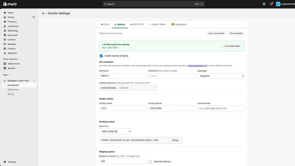Click the MrejaNet Order Flow app icon
The image size is (295, 166).
coord(5,80)
